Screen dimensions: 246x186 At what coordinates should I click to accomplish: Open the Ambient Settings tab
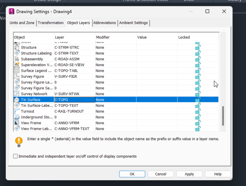[133, 23]
